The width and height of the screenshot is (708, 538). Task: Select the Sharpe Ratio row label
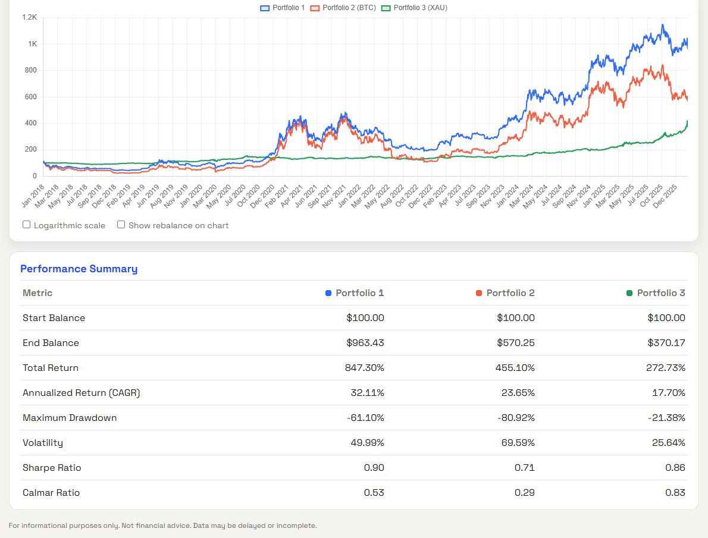coord(52,468)
